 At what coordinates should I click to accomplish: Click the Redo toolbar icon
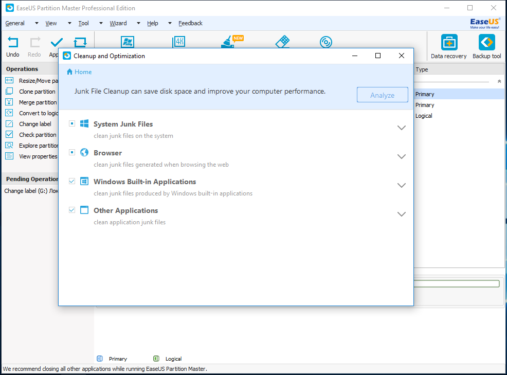pos(35,42)
